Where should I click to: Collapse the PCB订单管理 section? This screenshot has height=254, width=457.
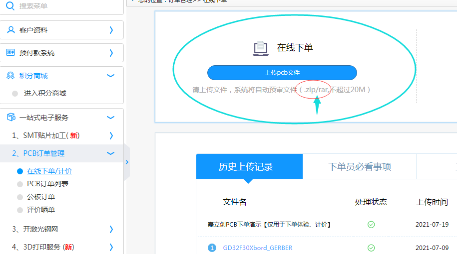pos(111,153)
